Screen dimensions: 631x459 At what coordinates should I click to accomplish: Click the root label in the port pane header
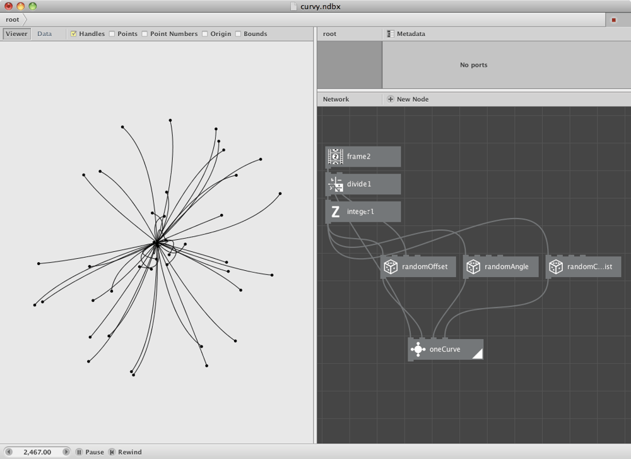329,34
